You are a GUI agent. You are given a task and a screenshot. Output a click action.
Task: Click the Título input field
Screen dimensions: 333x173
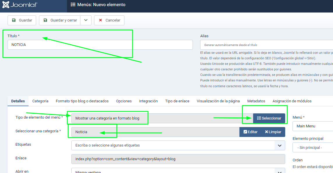(100, 45)
